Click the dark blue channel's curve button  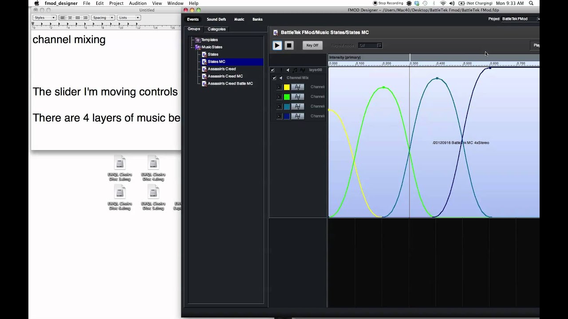coord(298,117)
